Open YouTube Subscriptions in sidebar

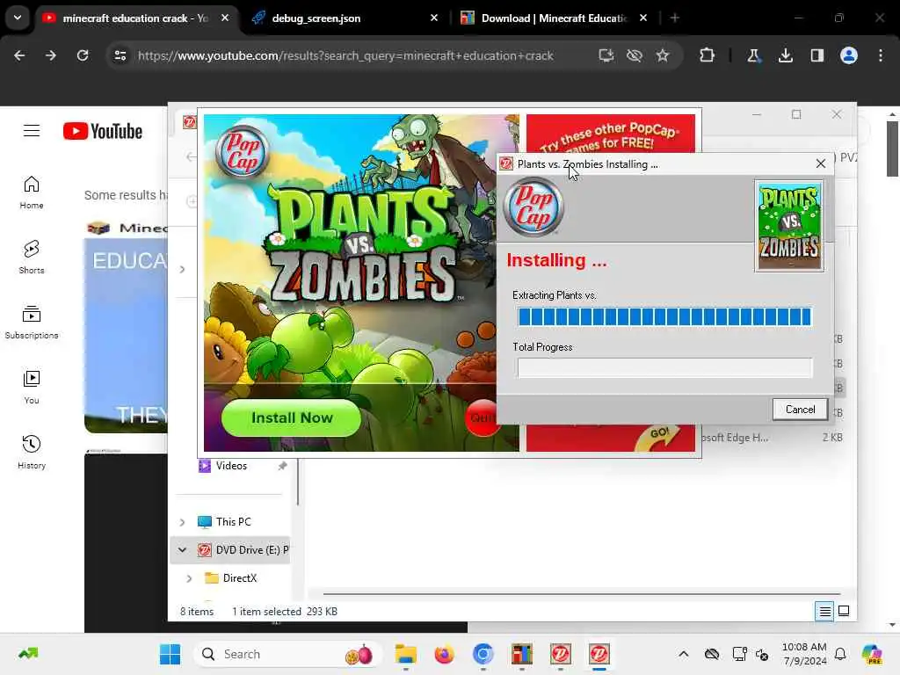pyautogui.click(x=32, y=323)
